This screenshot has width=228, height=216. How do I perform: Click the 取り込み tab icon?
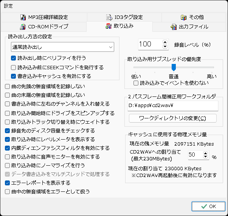(109, 26)
